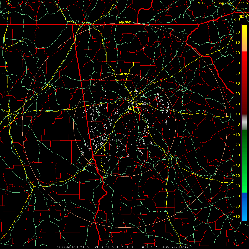Viewport: 249px width, 249px height.
Task: Select the 30 value on velocity scale
Action: [x=238, y=94]
